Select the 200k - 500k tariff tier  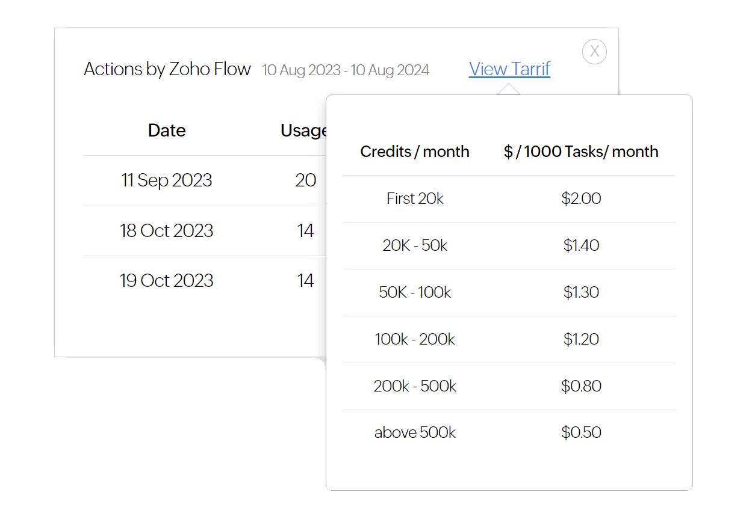point(415,386)
